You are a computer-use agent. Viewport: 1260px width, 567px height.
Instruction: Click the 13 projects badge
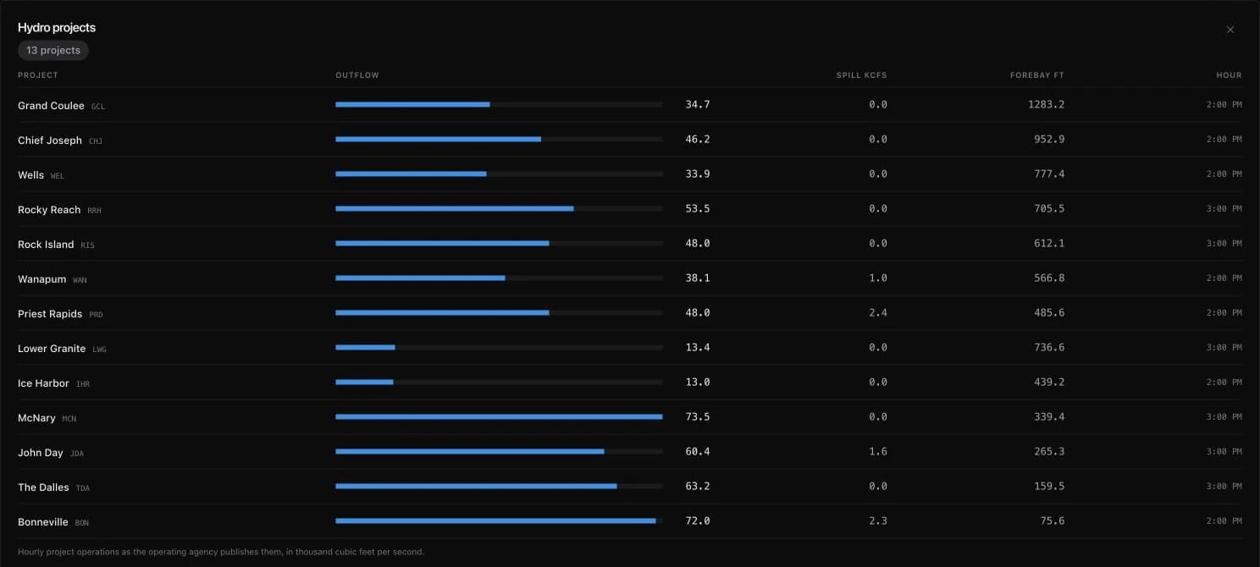[x=53, y=50]
